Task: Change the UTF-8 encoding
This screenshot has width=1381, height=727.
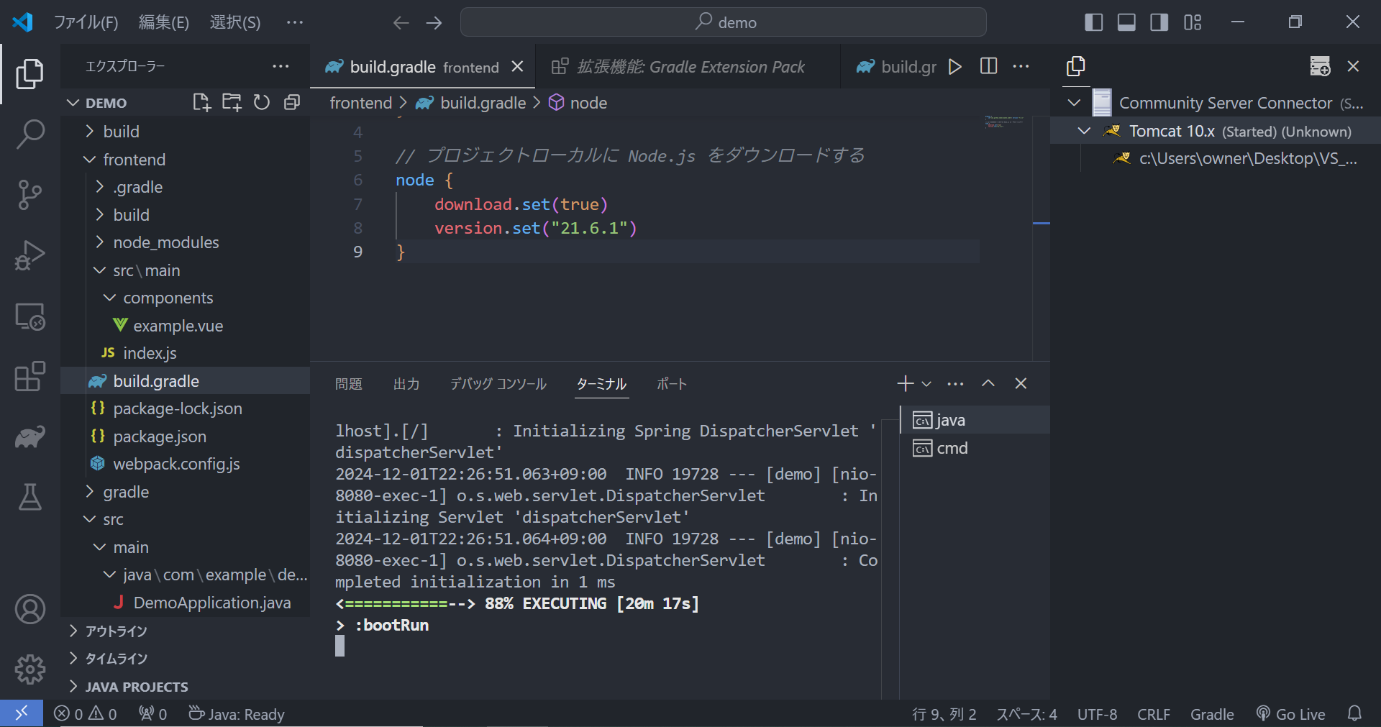Action: pyautogui.click(x=1097, y=713)
